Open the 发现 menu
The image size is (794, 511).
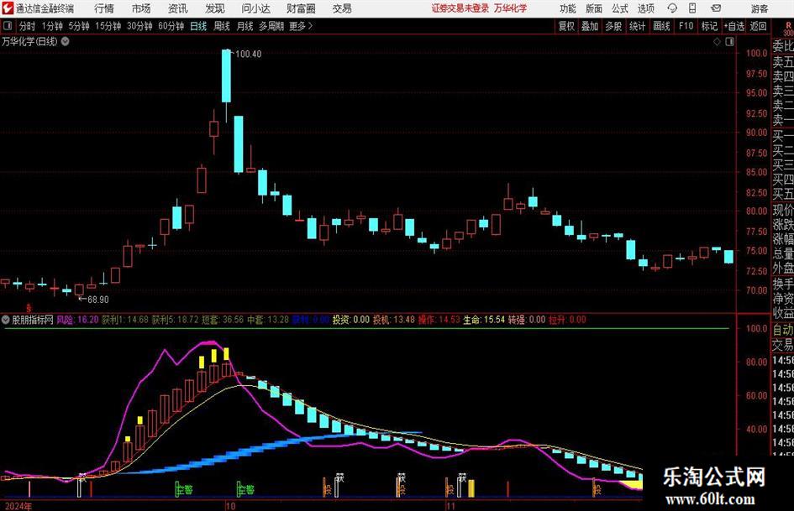[x=215, y=8]
